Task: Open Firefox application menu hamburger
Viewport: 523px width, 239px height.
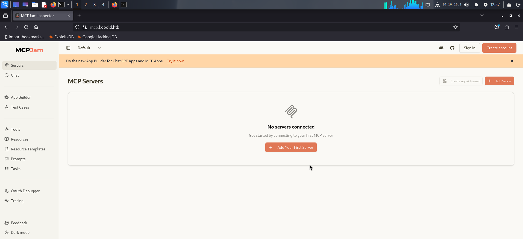Action: [x=516, y=27]
